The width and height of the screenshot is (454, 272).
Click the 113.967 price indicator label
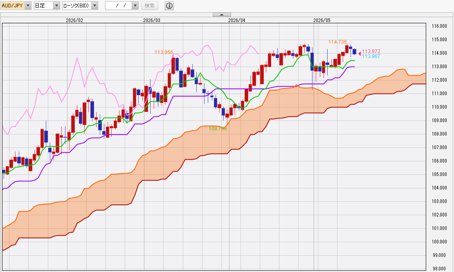[371, 56]
